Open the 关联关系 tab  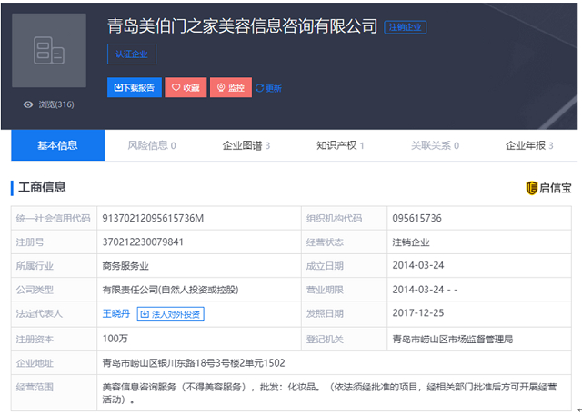point(434,145)
